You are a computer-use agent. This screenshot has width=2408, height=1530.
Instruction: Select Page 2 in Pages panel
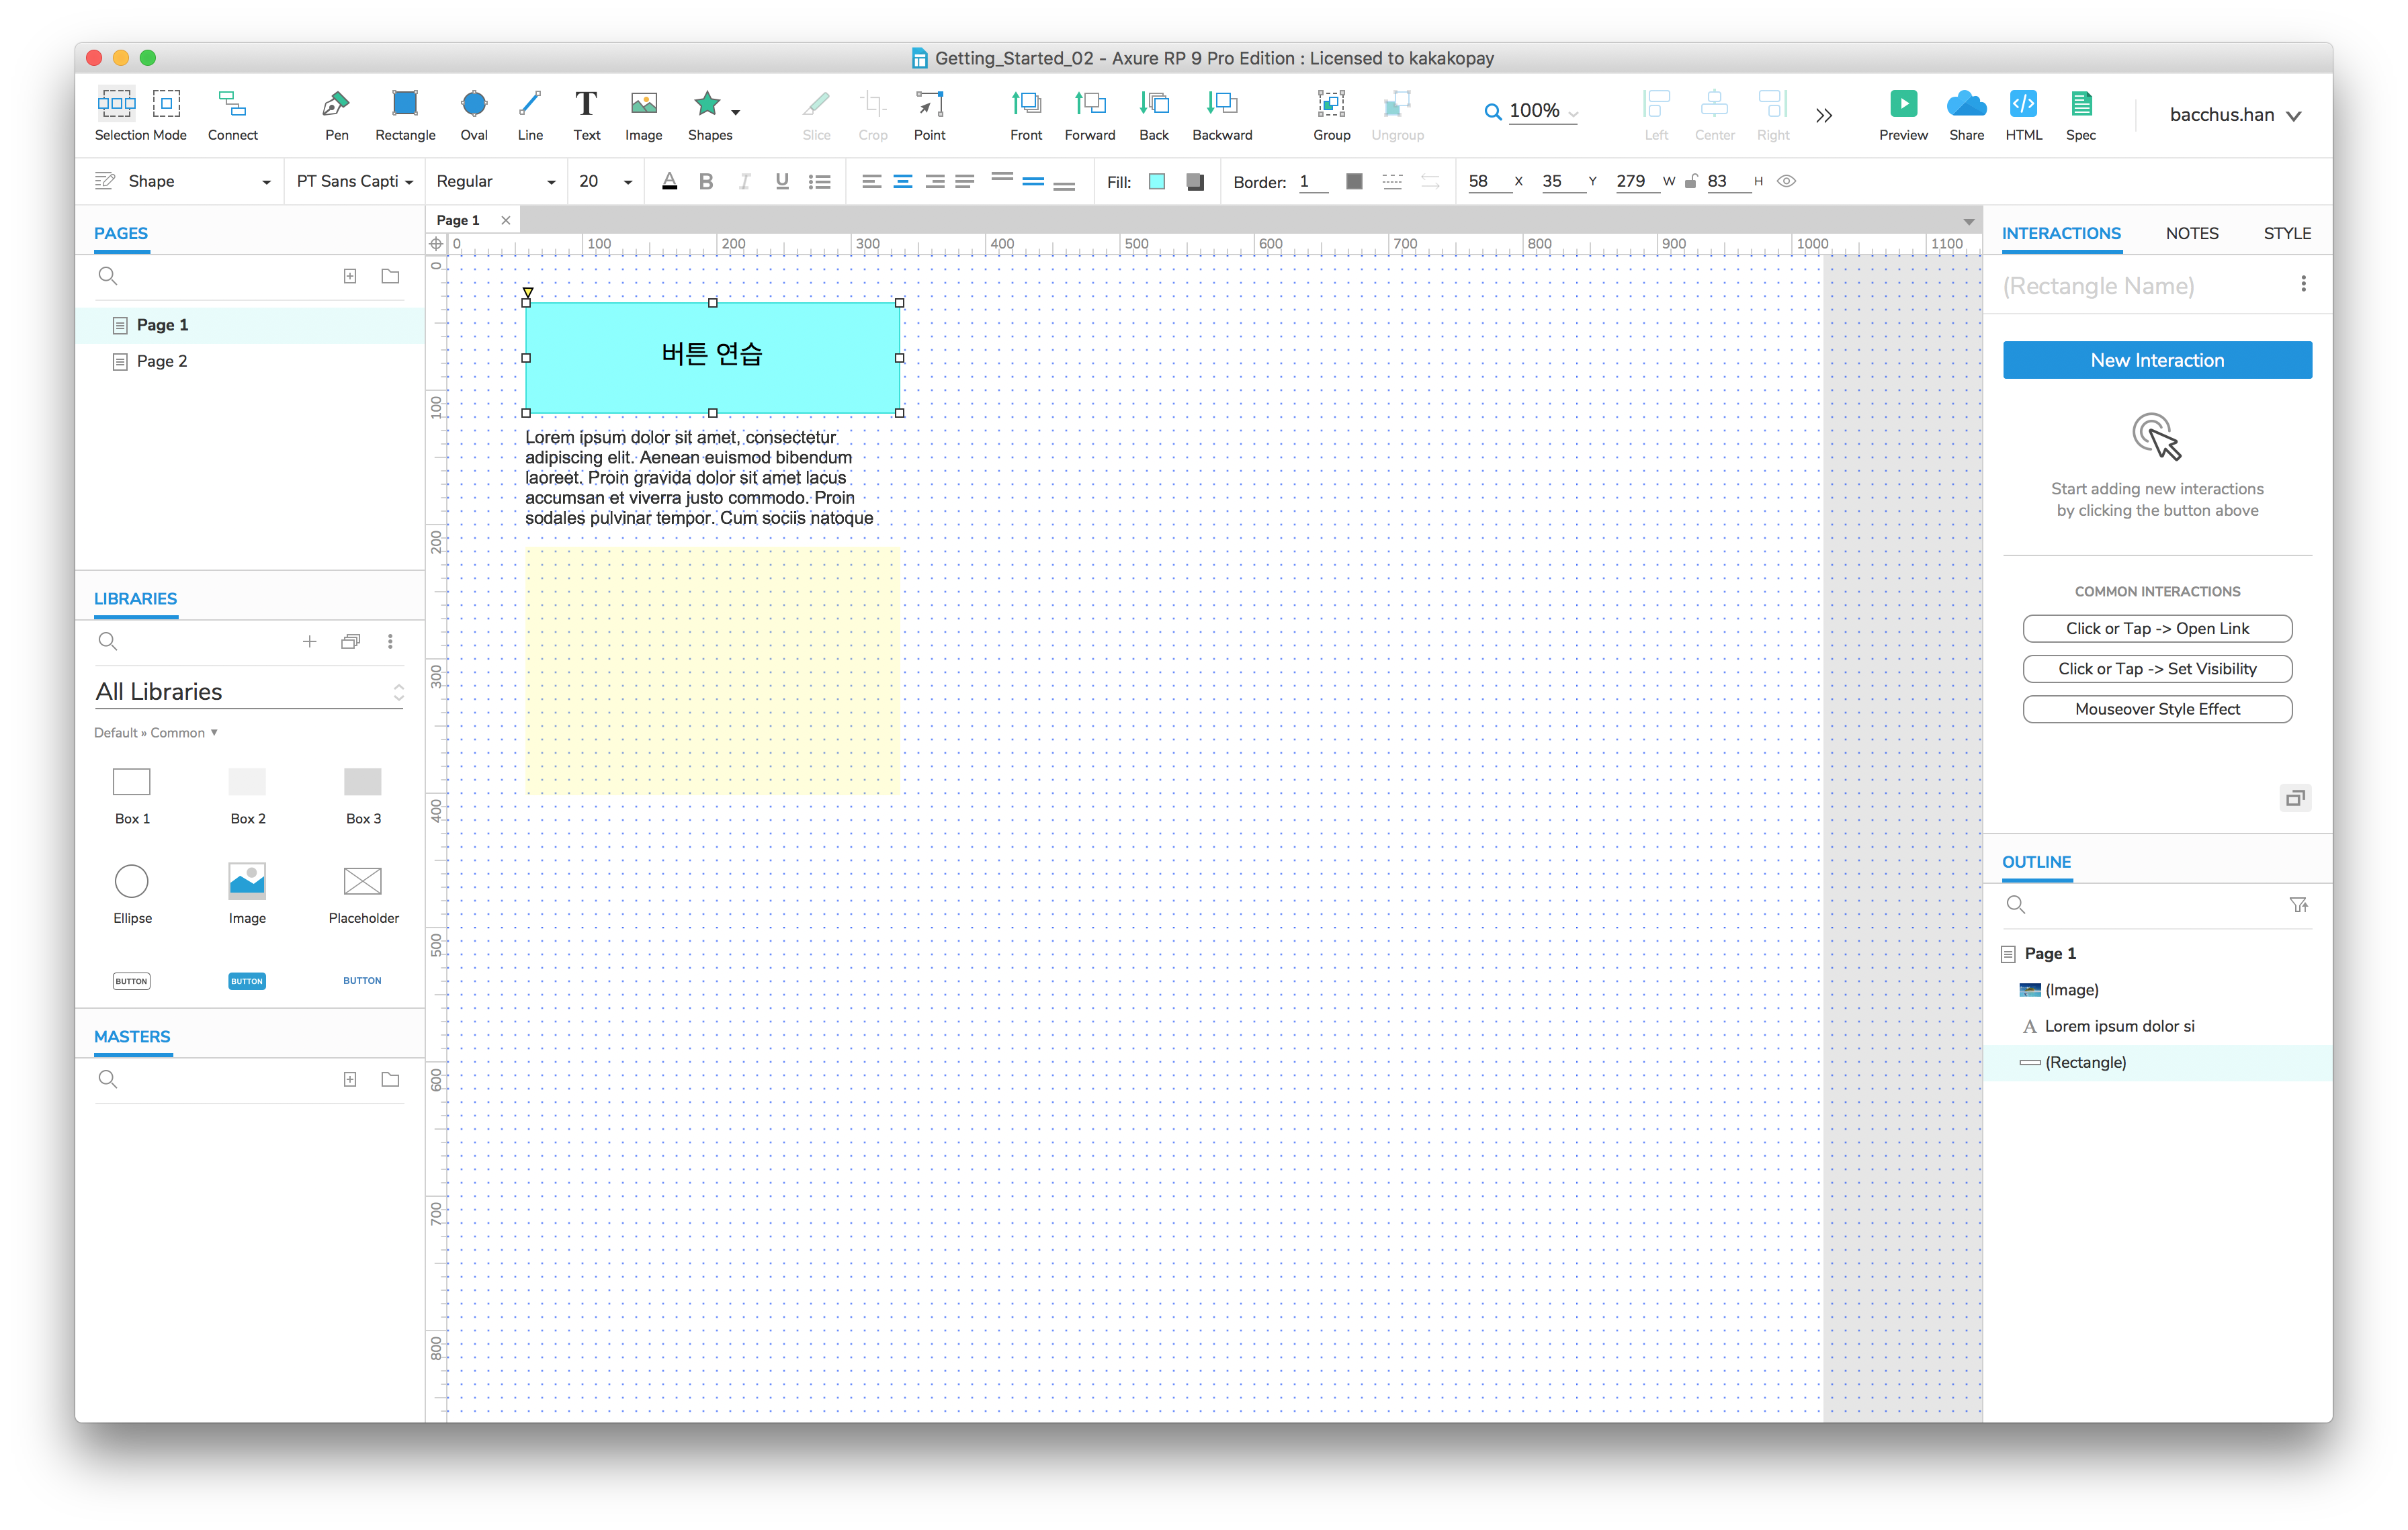[162, 362]
